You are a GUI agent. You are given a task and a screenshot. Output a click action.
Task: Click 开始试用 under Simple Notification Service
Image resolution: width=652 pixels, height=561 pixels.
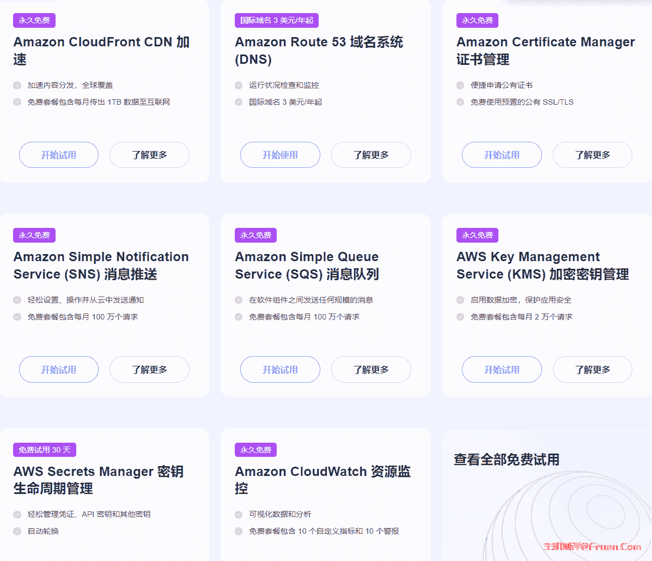[x=59, y=370]
